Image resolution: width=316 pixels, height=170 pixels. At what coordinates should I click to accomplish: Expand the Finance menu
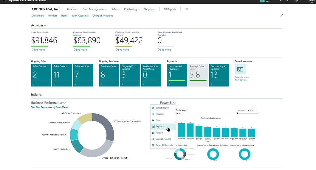point(72,9)
